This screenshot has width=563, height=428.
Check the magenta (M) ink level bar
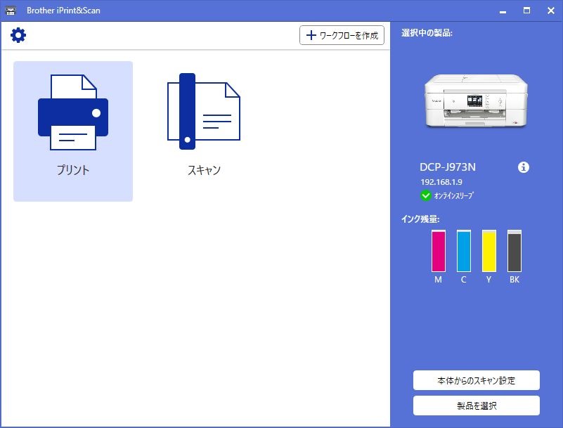tap(439, 251)
